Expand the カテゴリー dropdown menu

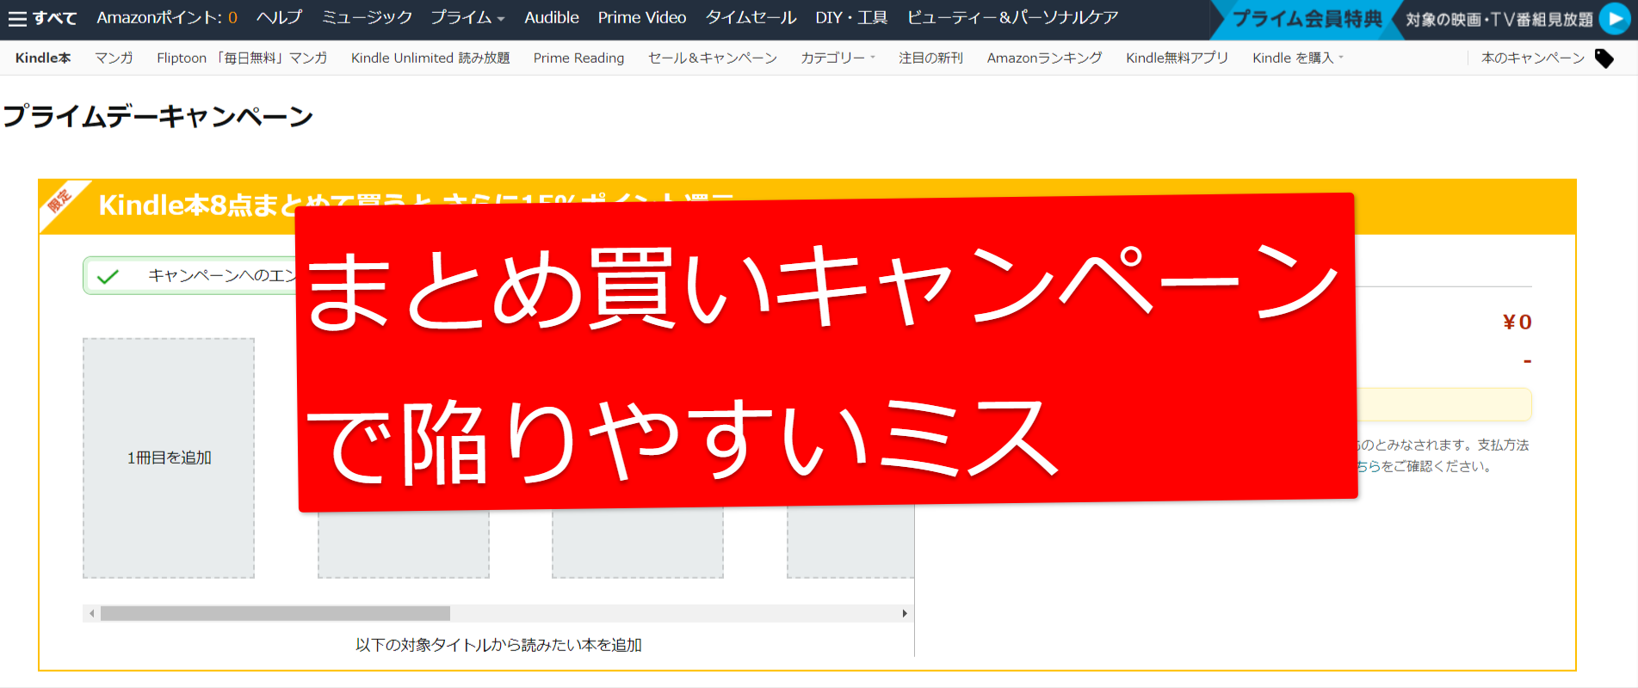[x=838, y=58]
